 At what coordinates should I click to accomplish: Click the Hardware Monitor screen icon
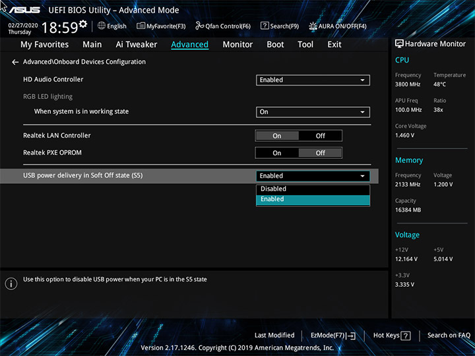pyautogui.click(x=399, y=44)
